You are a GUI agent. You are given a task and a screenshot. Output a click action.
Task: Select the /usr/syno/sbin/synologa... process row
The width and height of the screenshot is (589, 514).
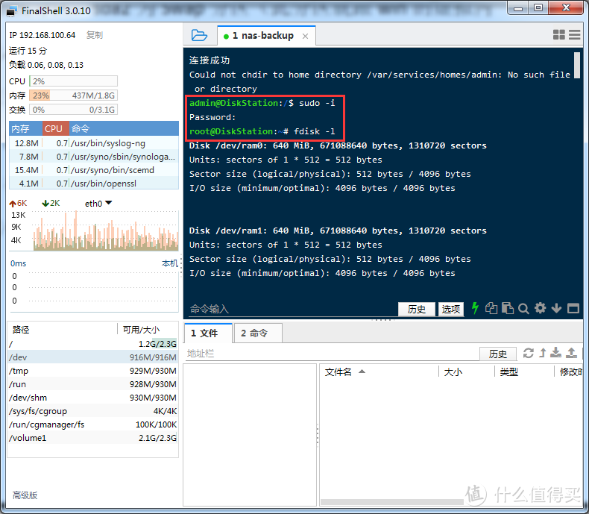[94, 157]
